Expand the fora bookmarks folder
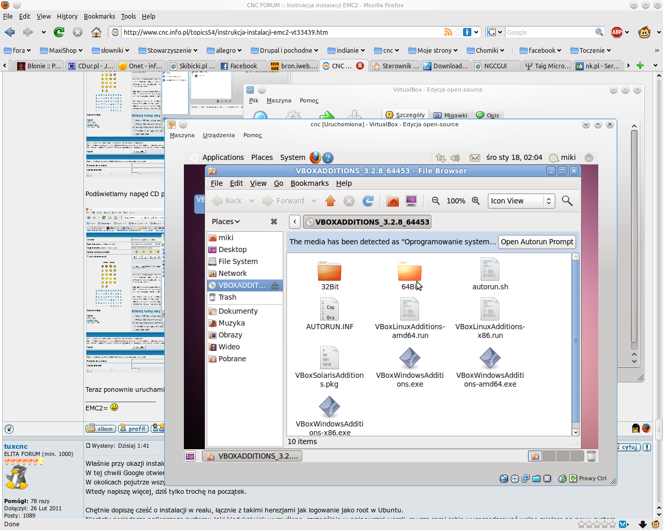 (x=17, y=50)
